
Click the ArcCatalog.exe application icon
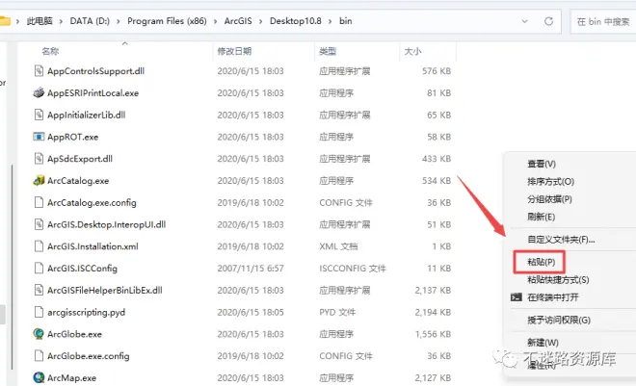pos(39,180)
